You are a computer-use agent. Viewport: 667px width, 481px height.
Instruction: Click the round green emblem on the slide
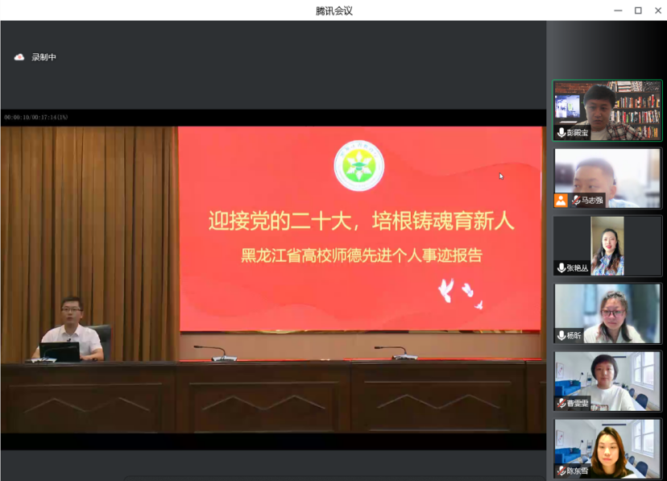(359, 166)
